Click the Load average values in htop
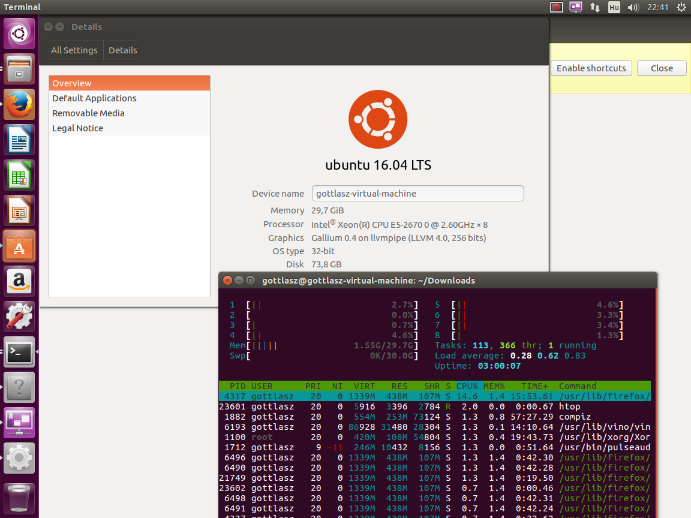The width and height of the screenshot is (691, 518). pos(548,356)
